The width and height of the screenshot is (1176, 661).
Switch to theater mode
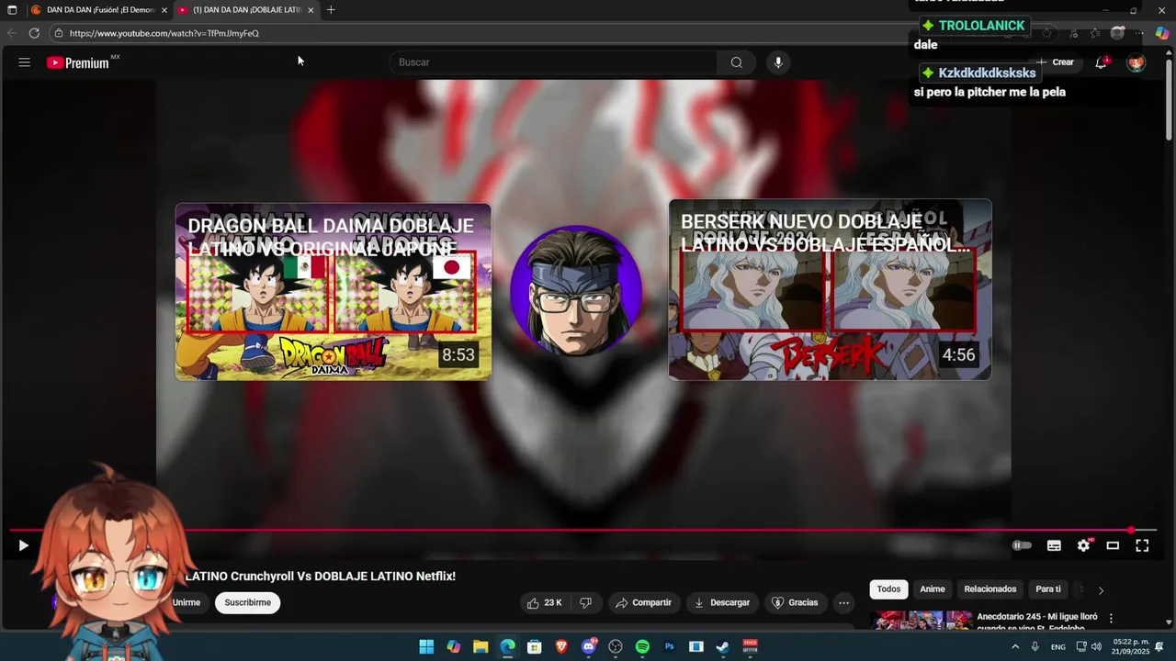click(1113, 545)
